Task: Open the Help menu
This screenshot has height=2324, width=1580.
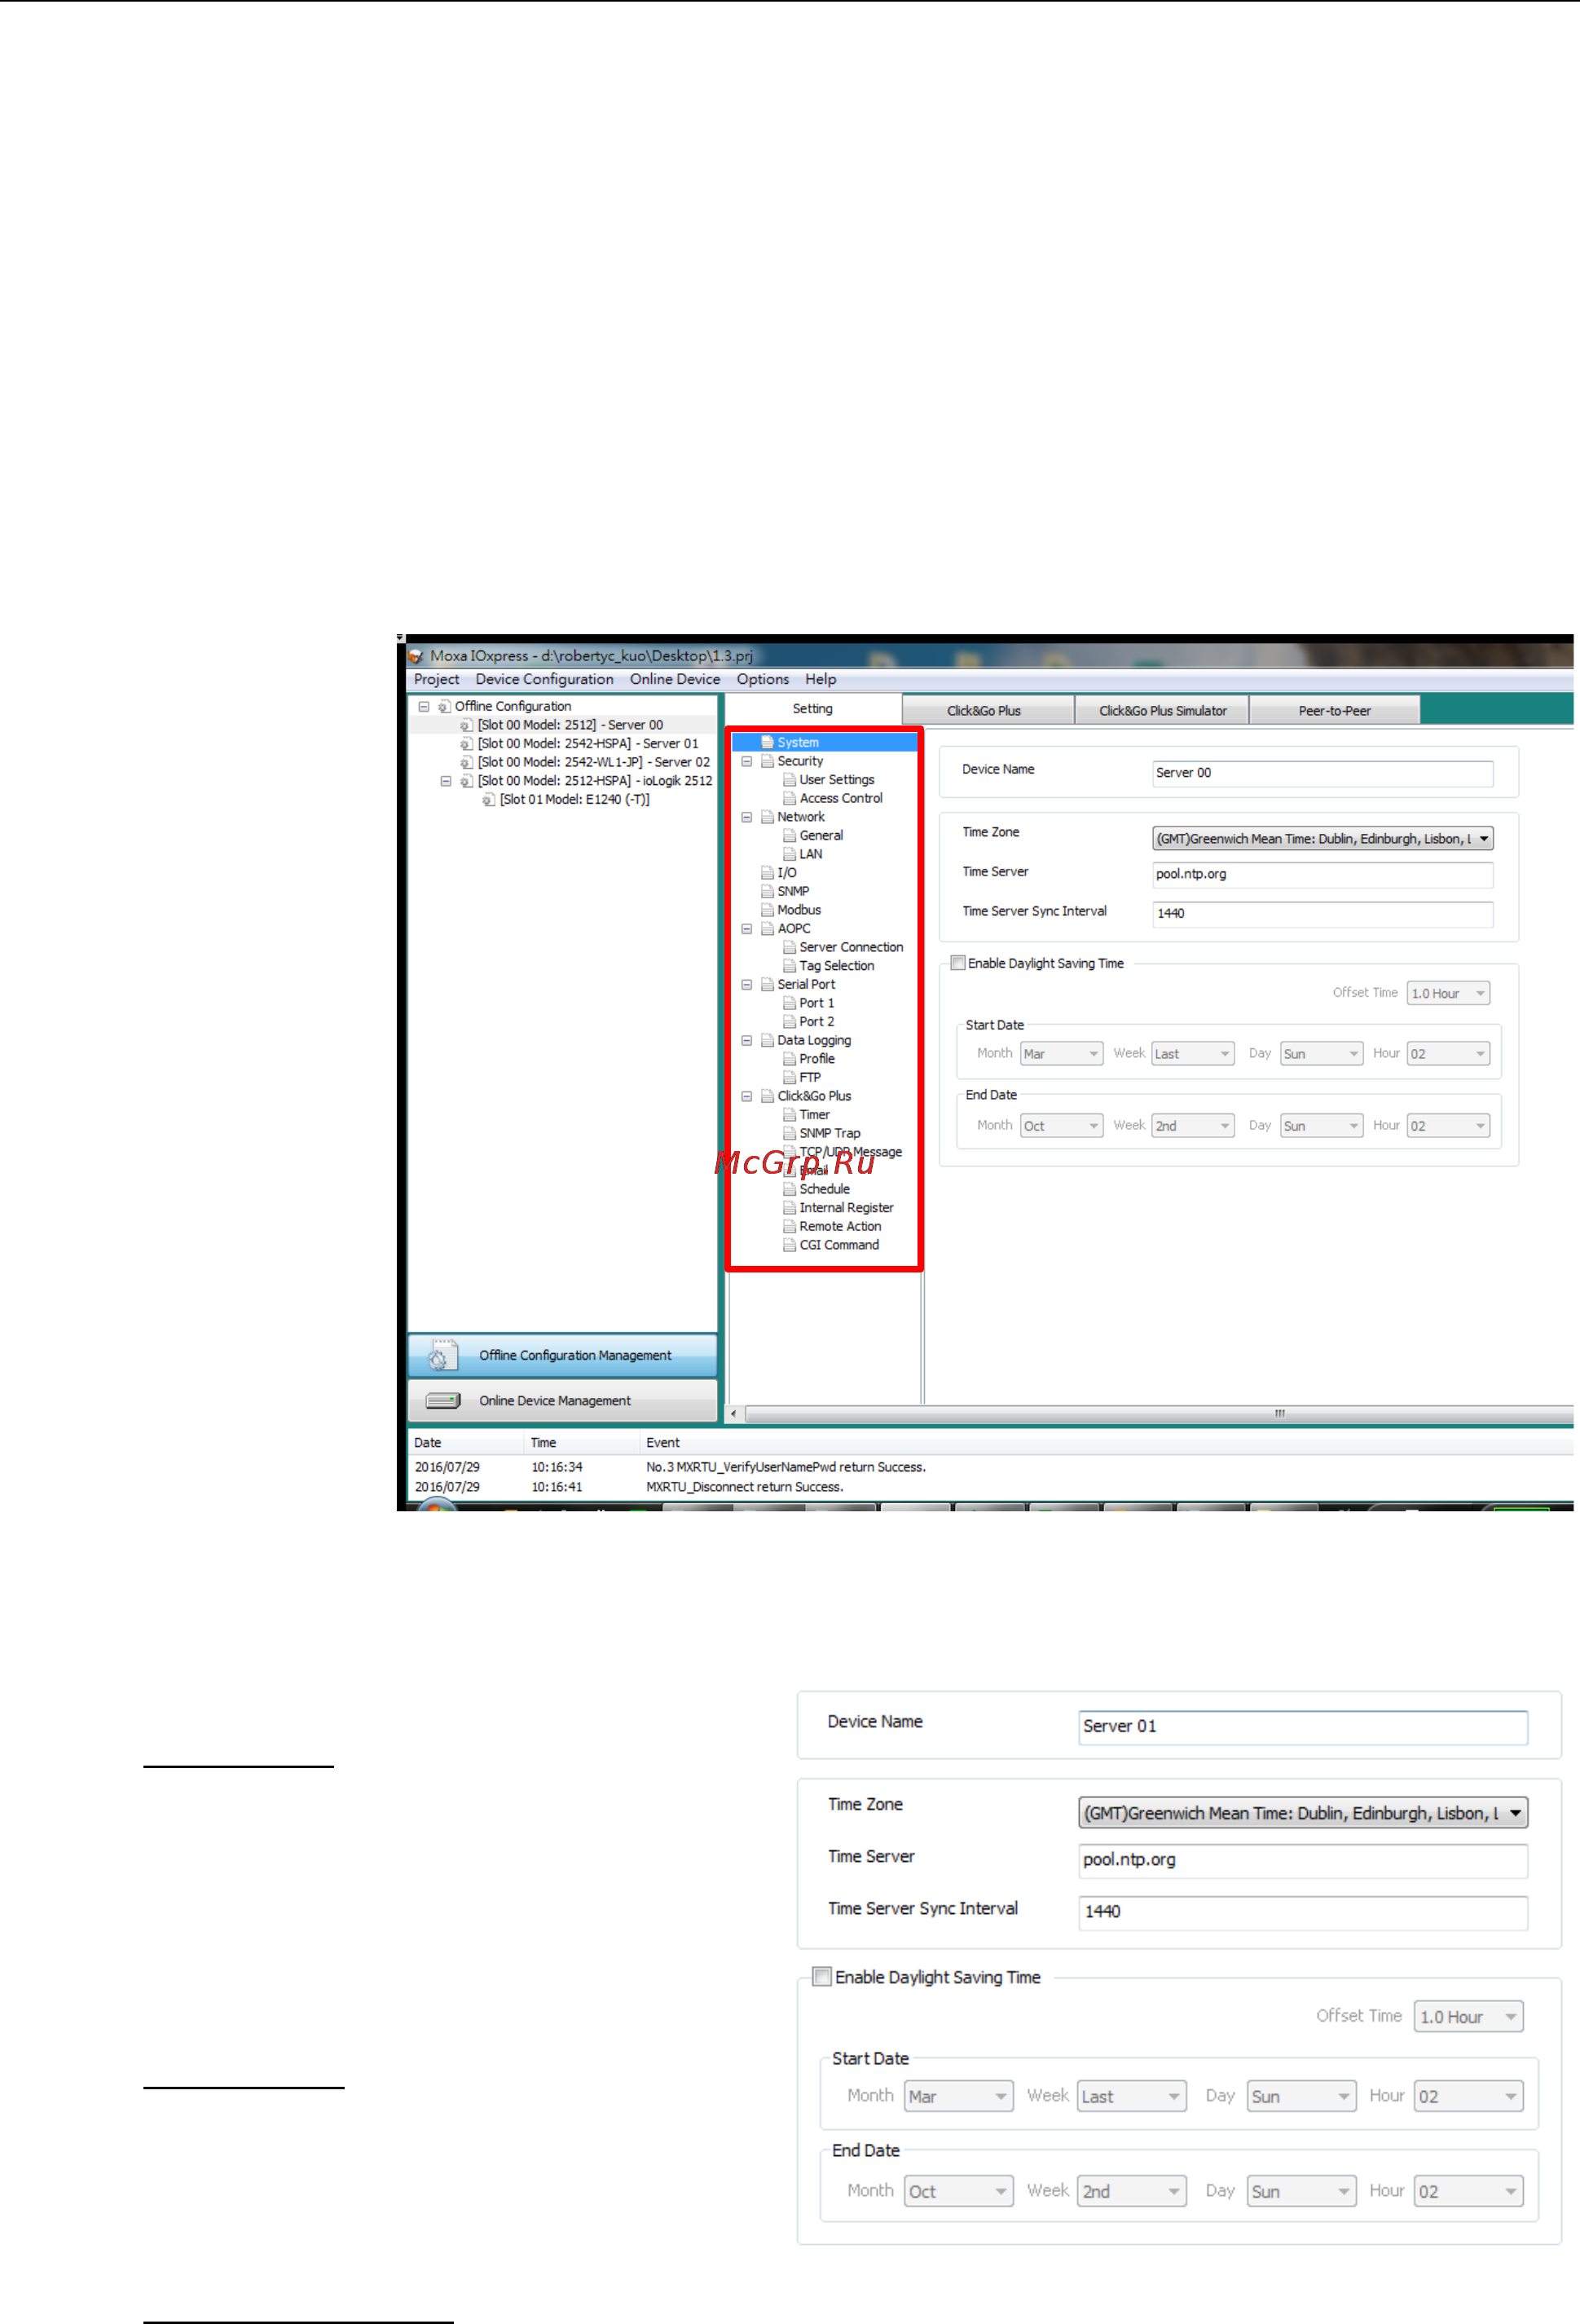Action: click(821, 679)
